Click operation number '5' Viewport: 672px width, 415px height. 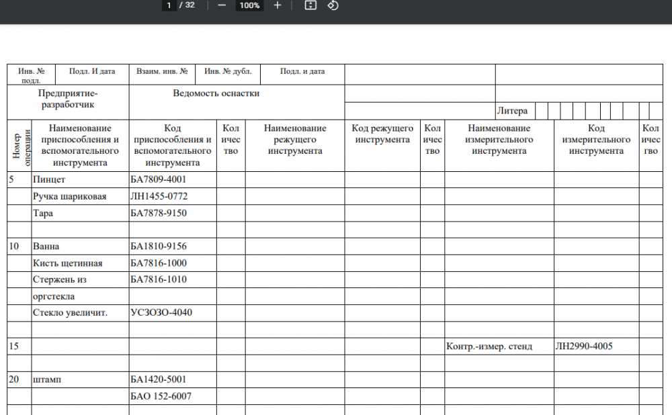point(11,179)
